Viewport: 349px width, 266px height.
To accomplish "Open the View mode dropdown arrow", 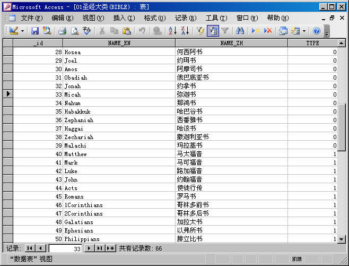I will coord(22,31).
